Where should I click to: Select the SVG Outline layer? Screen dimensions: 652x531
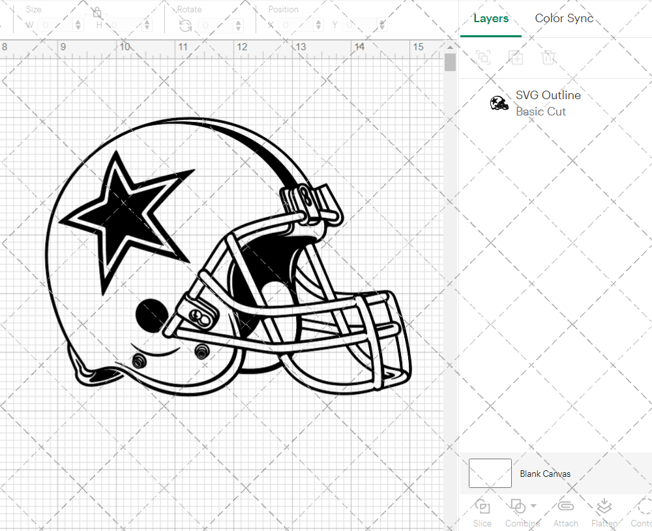pyautogui.click(x=548, y=95)
